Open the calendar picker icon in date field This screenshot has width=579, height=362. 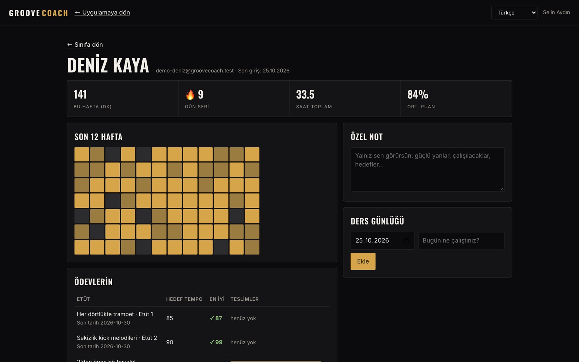click(407, 241)
